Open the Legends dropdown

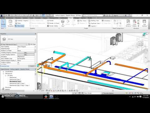coord(93,26)
